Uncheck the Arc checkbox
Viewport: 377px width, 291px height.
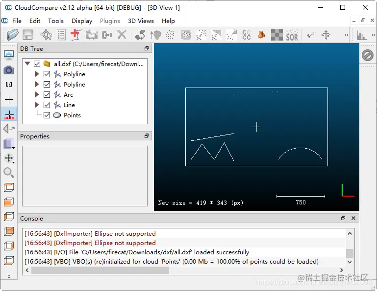[47, 95]
